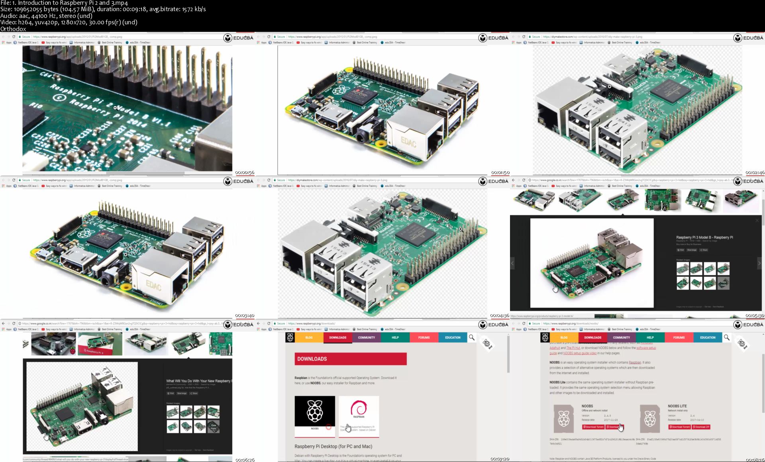Viewport: 765px width, 462px height.
Task: Select first related image in 00:05:30 frame
Action: tap(683, 268)
